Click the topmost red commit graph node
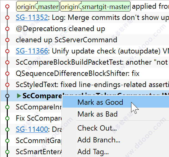 click(x=7, y=7)
